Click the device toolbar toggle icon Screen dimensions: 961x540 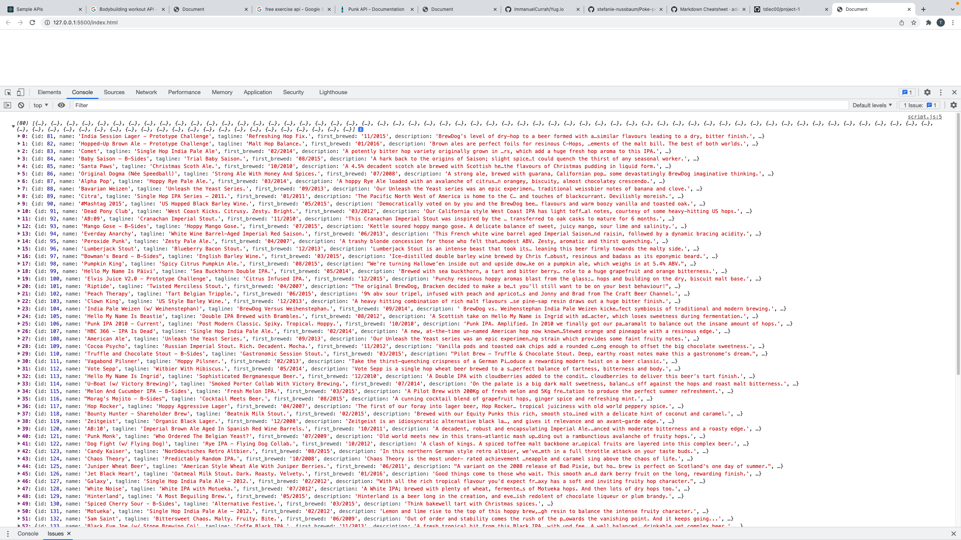[20, 91]
